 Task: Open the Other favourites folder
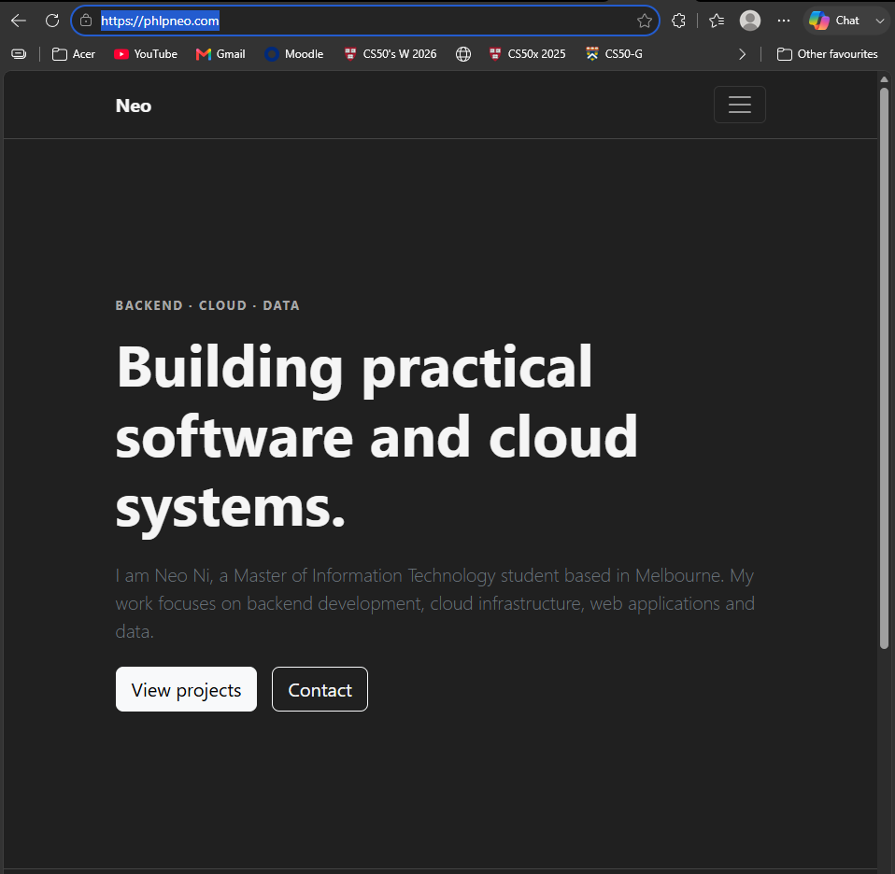827,54
